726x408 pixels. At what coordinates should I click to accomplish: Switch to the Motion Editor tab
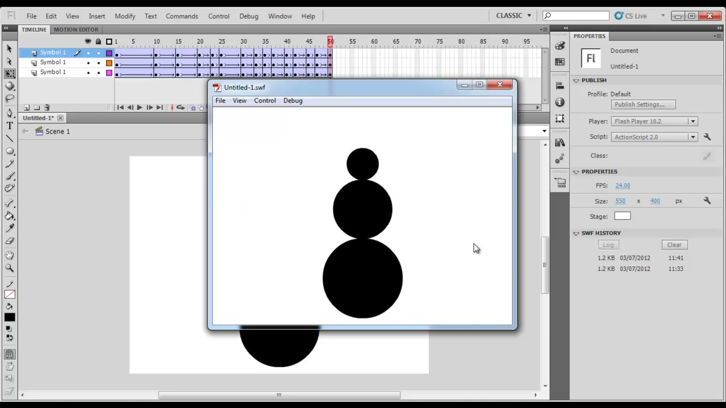[76, 29]
